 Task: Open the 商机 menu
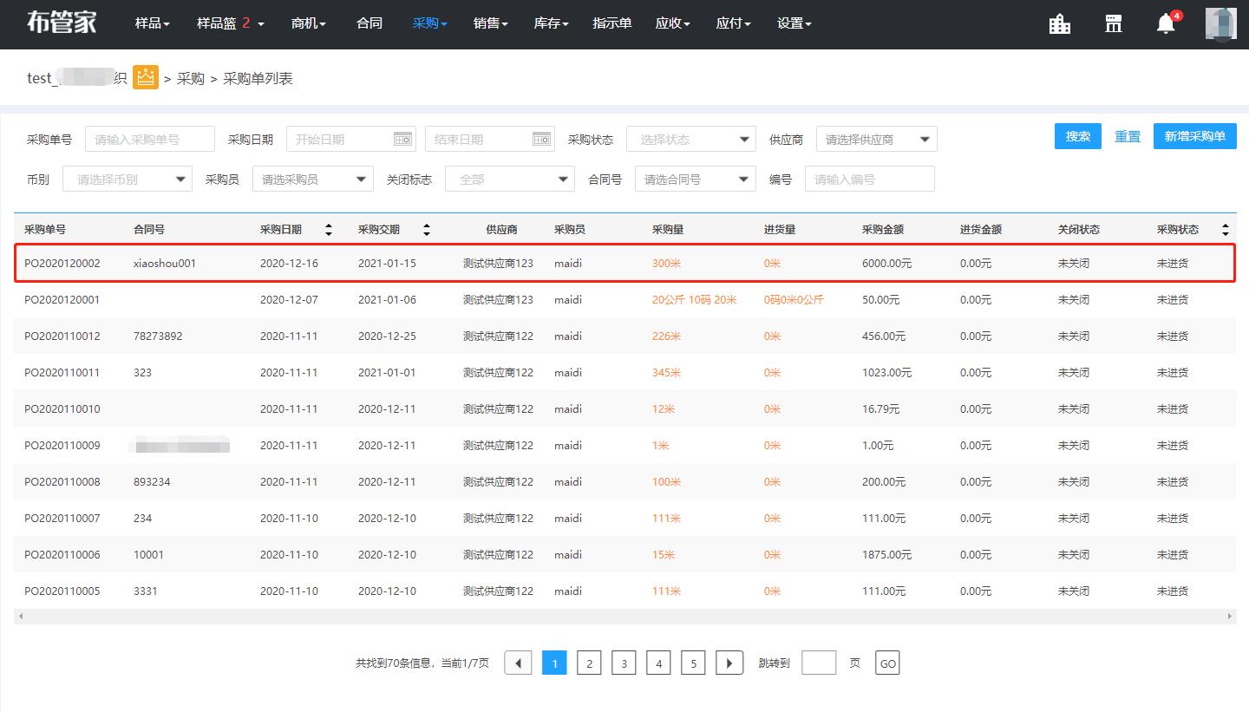tap(309, 23)
